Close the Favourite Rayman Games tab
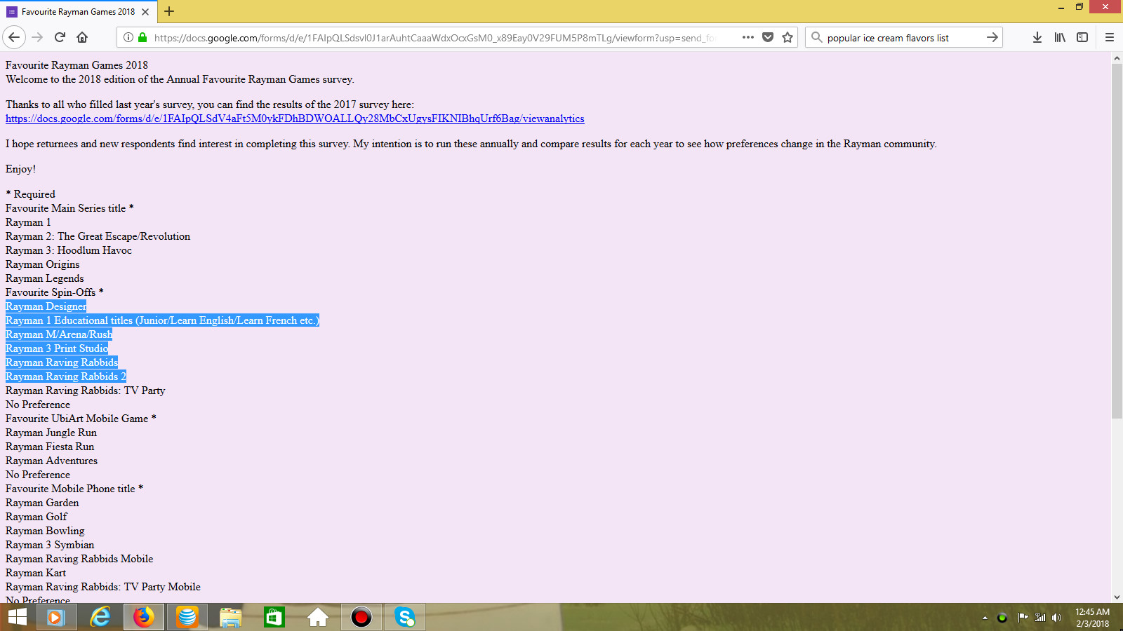Image resolution: width=1123 pixels, height=631 pixels. tap(145, 12)
